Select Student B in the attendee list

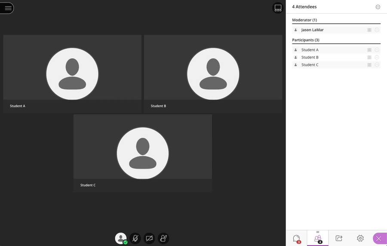point(336,57)
